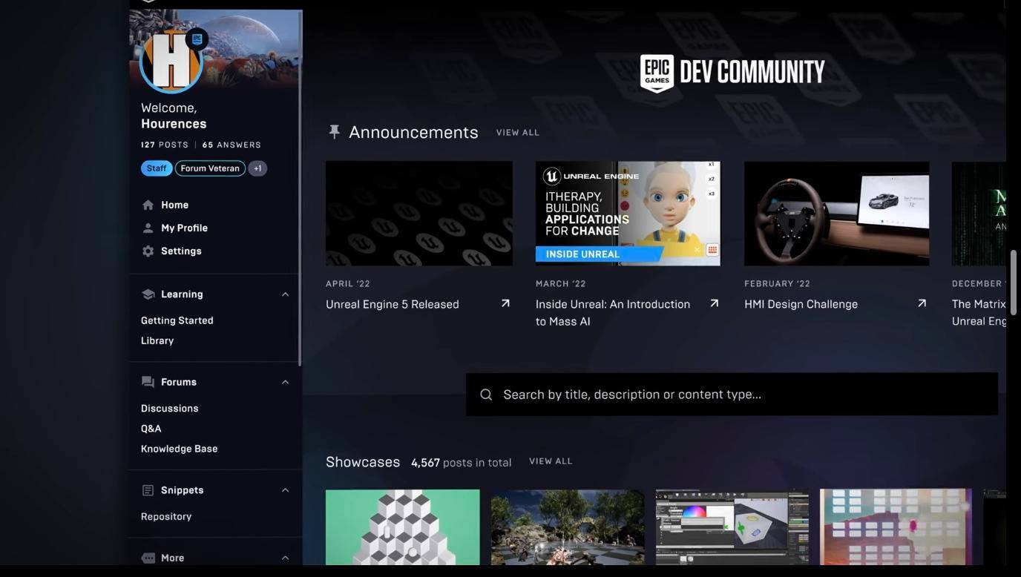The height and width of the screenshot is (577, 1021).
Task: Click the Forums chat bubble icon
Action: (148, 382)
